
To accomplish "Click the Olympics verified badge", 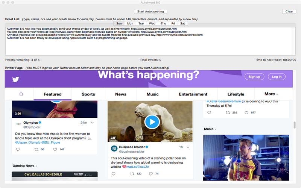I will click(x=40, y=123).
